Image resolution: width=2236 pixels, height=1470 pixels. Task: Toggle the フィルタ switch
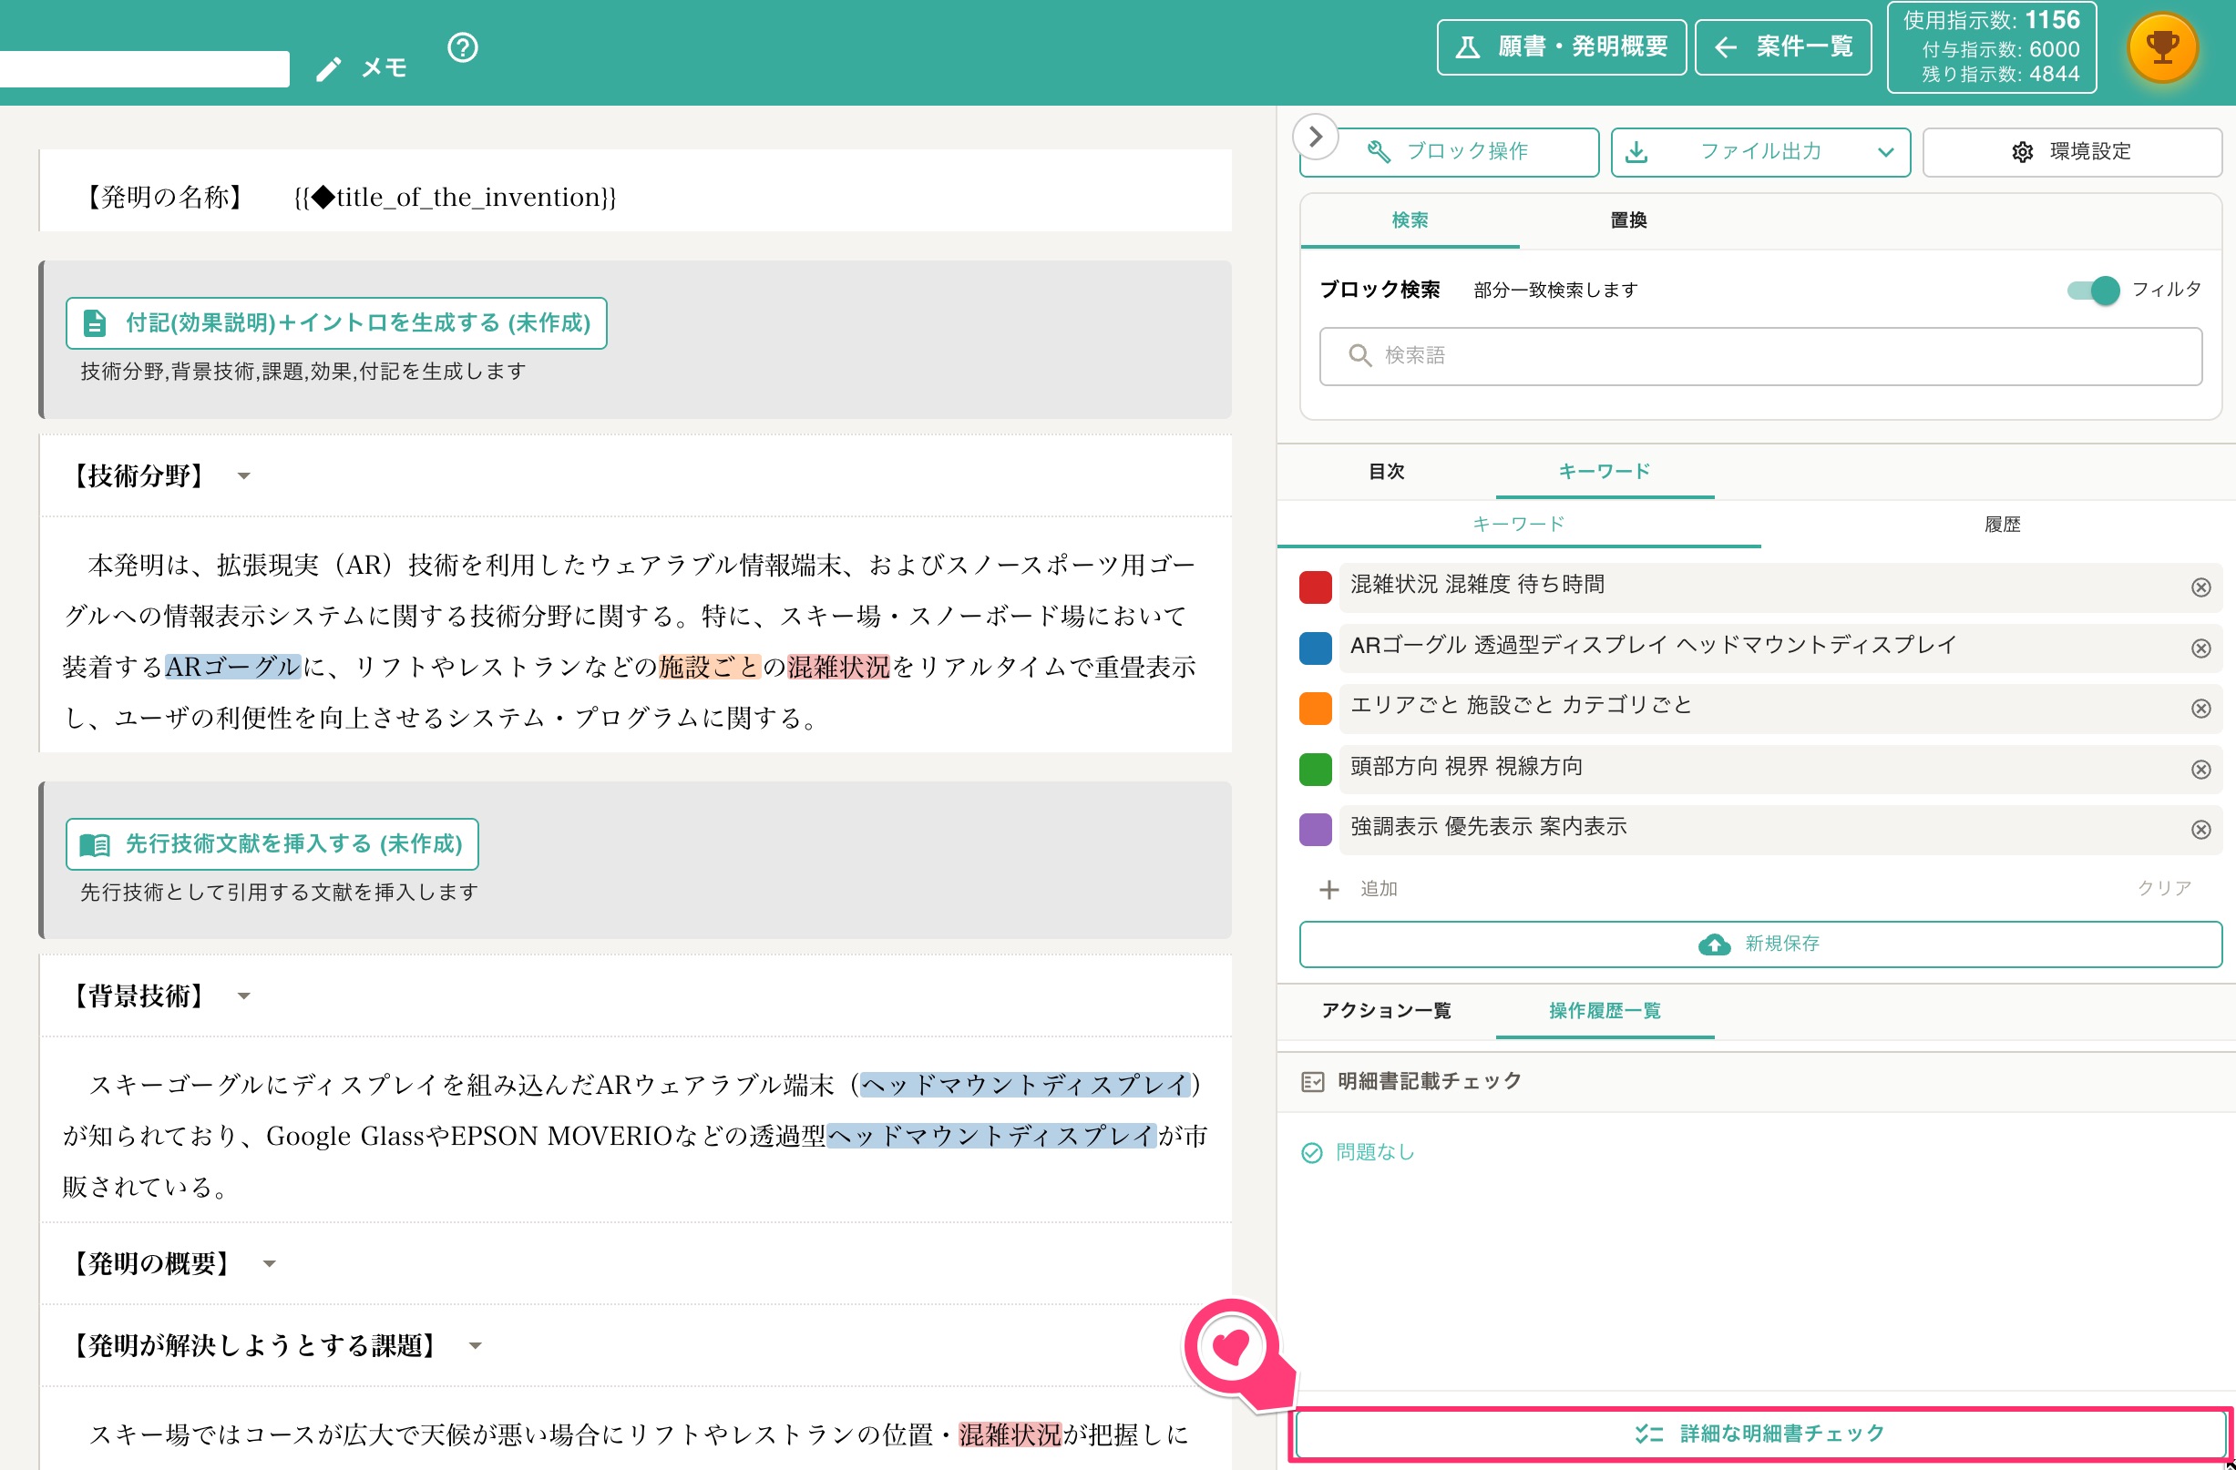coord(2092,291)
